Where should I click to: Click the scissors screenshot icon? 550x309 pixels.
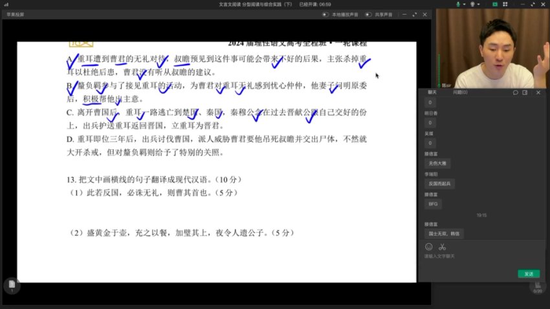pos(442,247)
